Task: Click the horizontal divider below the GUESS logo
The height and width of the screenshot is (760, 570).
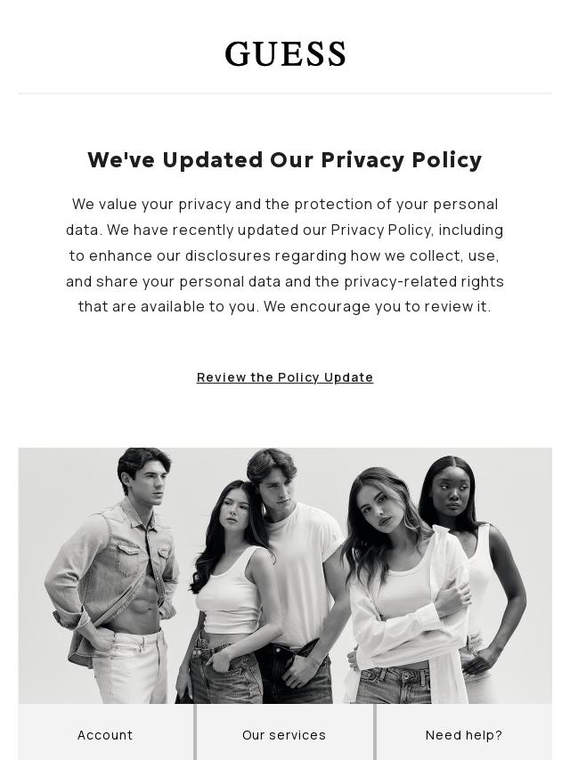Action: 285,93
